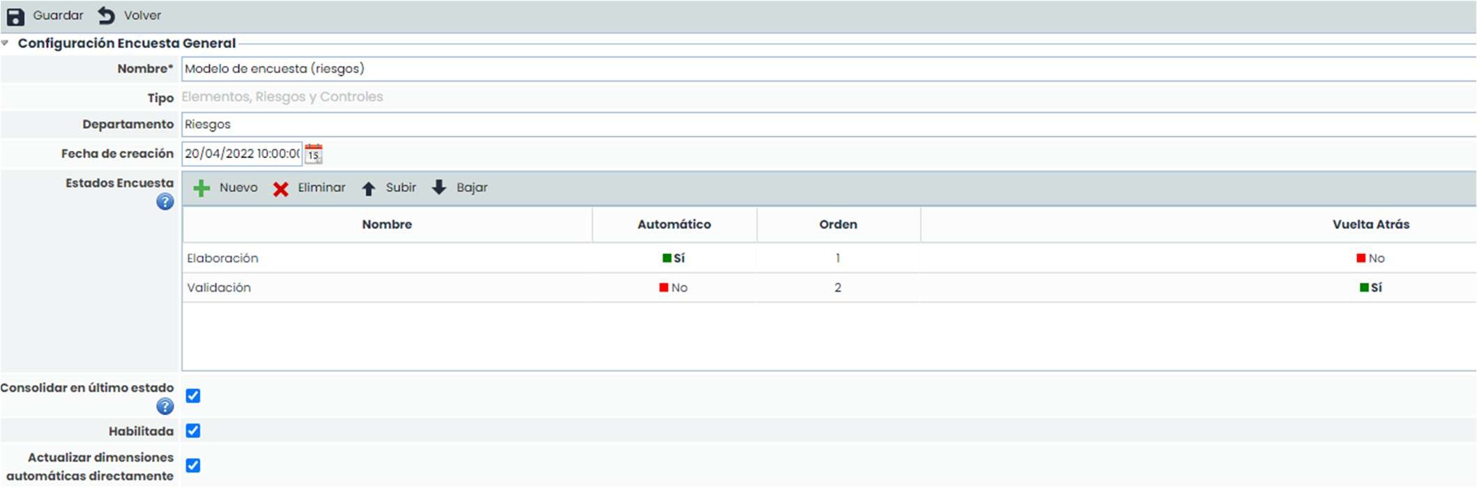
Task: Click the Volver back arrow icon
Action: tap(106, 15)
